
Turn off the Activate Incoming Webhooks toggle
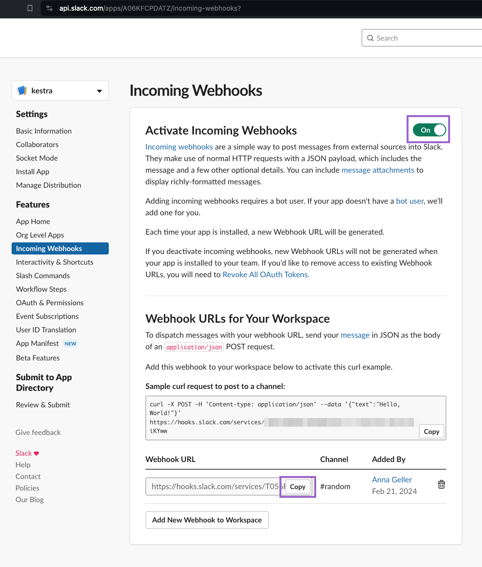[x=429, y=130]
